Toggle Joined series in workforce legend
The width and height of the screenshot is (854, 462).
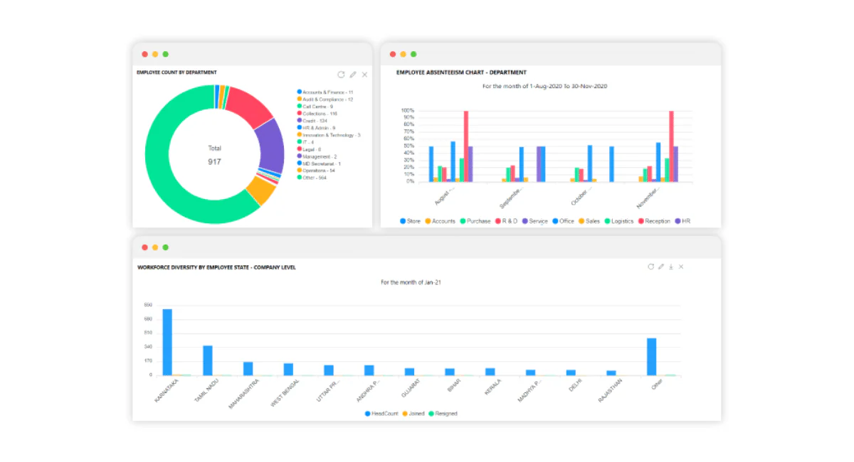tap(413, 413)
